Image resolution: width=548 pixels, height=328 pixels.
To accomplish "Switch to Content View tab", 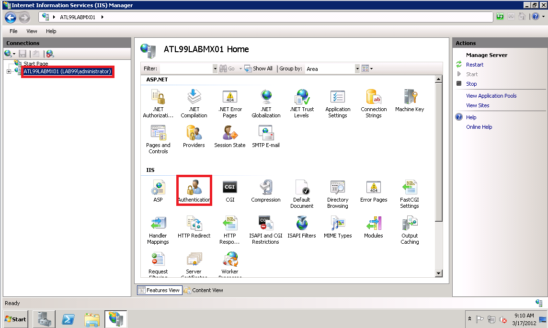I will pyautogui.click(x=204, y=290).
